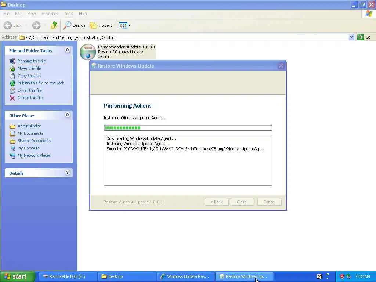Click the RestoreWindowsUpdate-1.0.0.1 file name
376x282 pixels.
click(127, 47)
